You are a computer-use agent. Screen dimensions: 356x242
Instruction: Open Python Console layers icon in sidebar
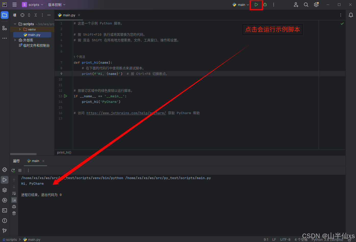point(5,190)
